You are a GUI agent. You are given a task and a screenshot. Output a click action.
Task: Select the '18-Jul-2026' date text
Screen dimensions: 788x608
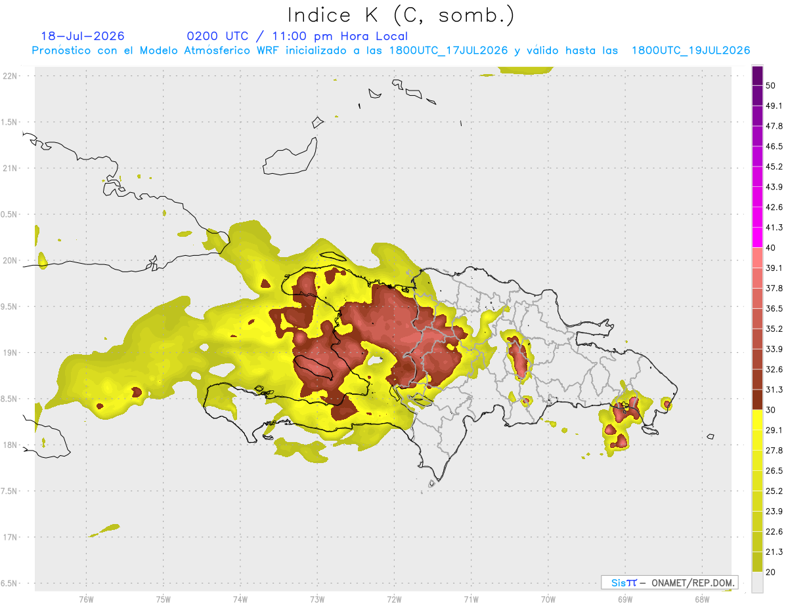[83, 36]
